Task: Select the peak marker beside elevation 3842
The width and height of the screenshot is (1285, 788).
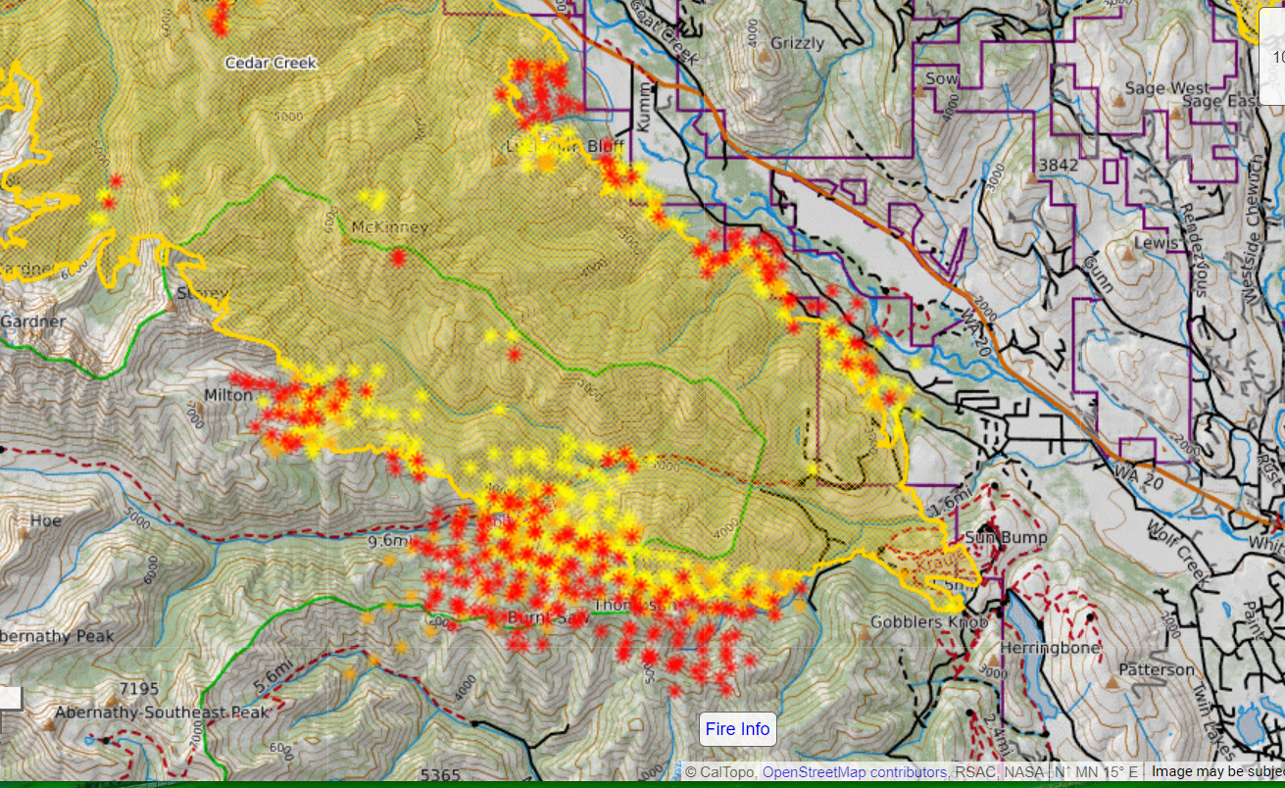Action: [x=1031, y=179]
